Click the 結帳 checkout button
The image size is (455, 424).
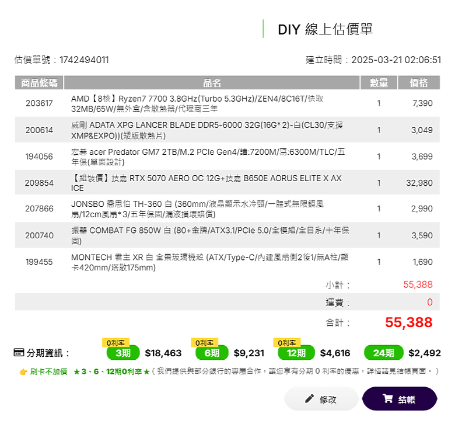[x=400, y=398]
